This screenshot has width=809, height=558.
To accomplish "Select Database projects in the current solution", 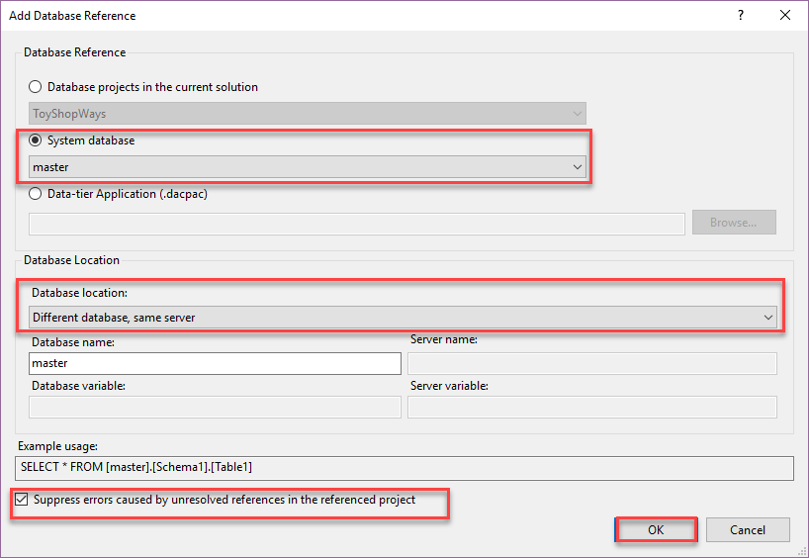I will (36, 87).
